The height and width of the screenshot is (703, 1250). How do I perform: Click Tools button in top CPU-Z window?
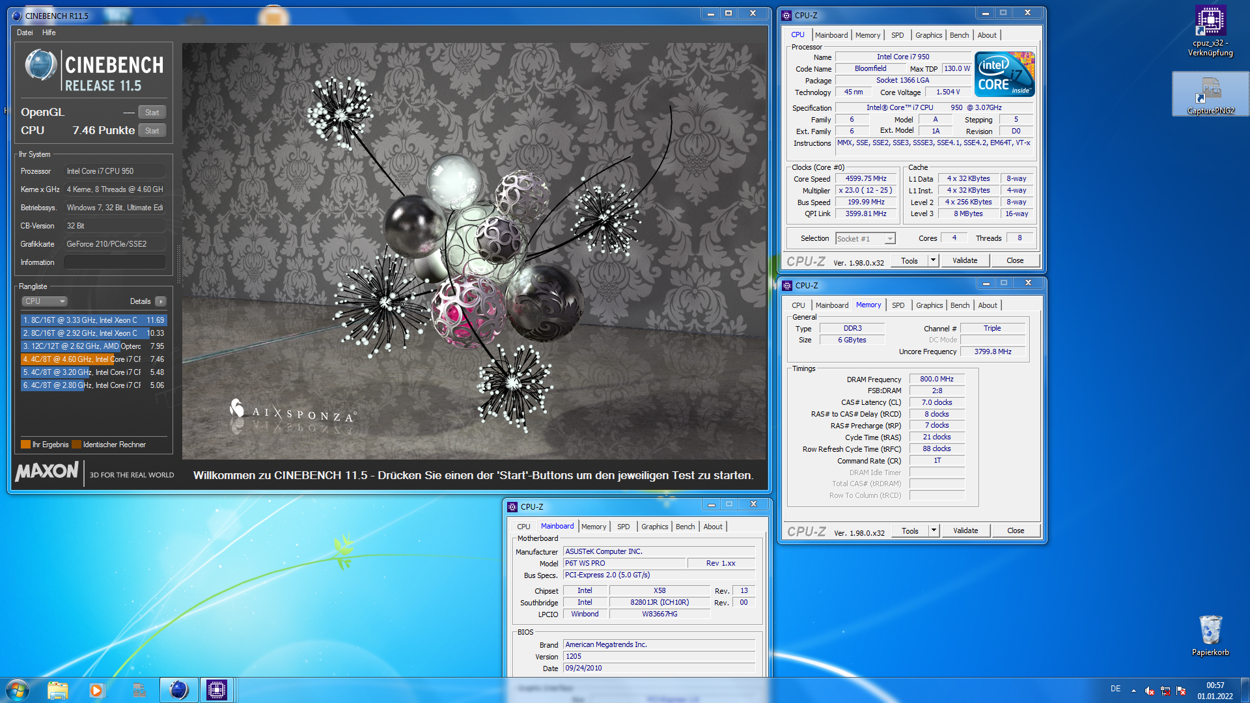(x=910, y=260)
